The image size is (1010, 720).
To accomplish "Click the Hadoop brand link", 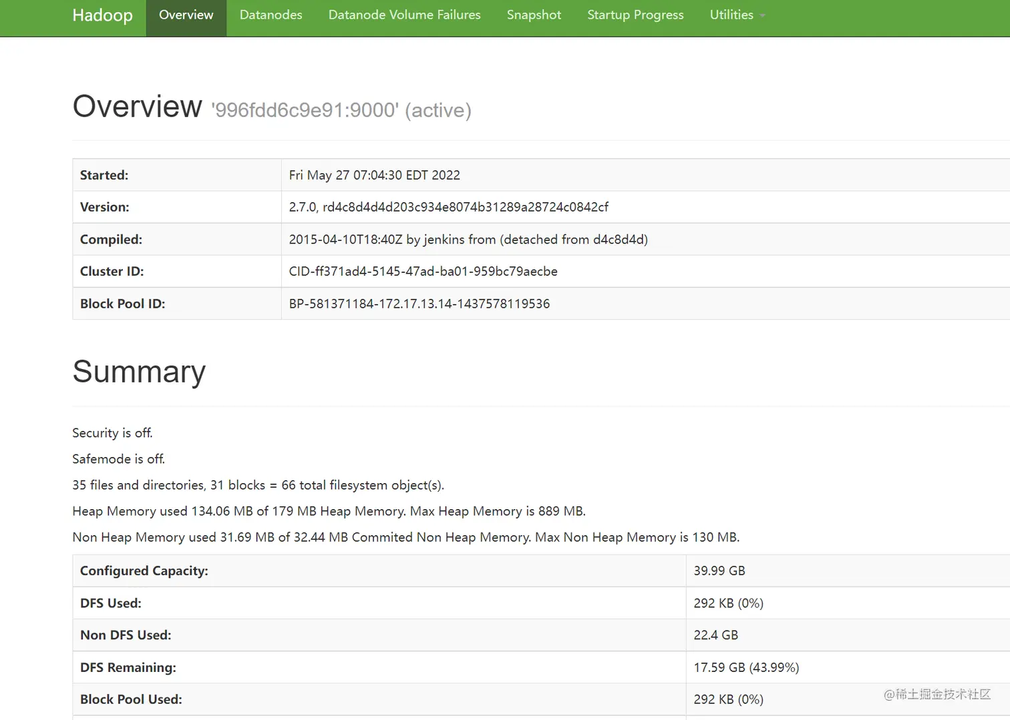I will click(102, 15).
